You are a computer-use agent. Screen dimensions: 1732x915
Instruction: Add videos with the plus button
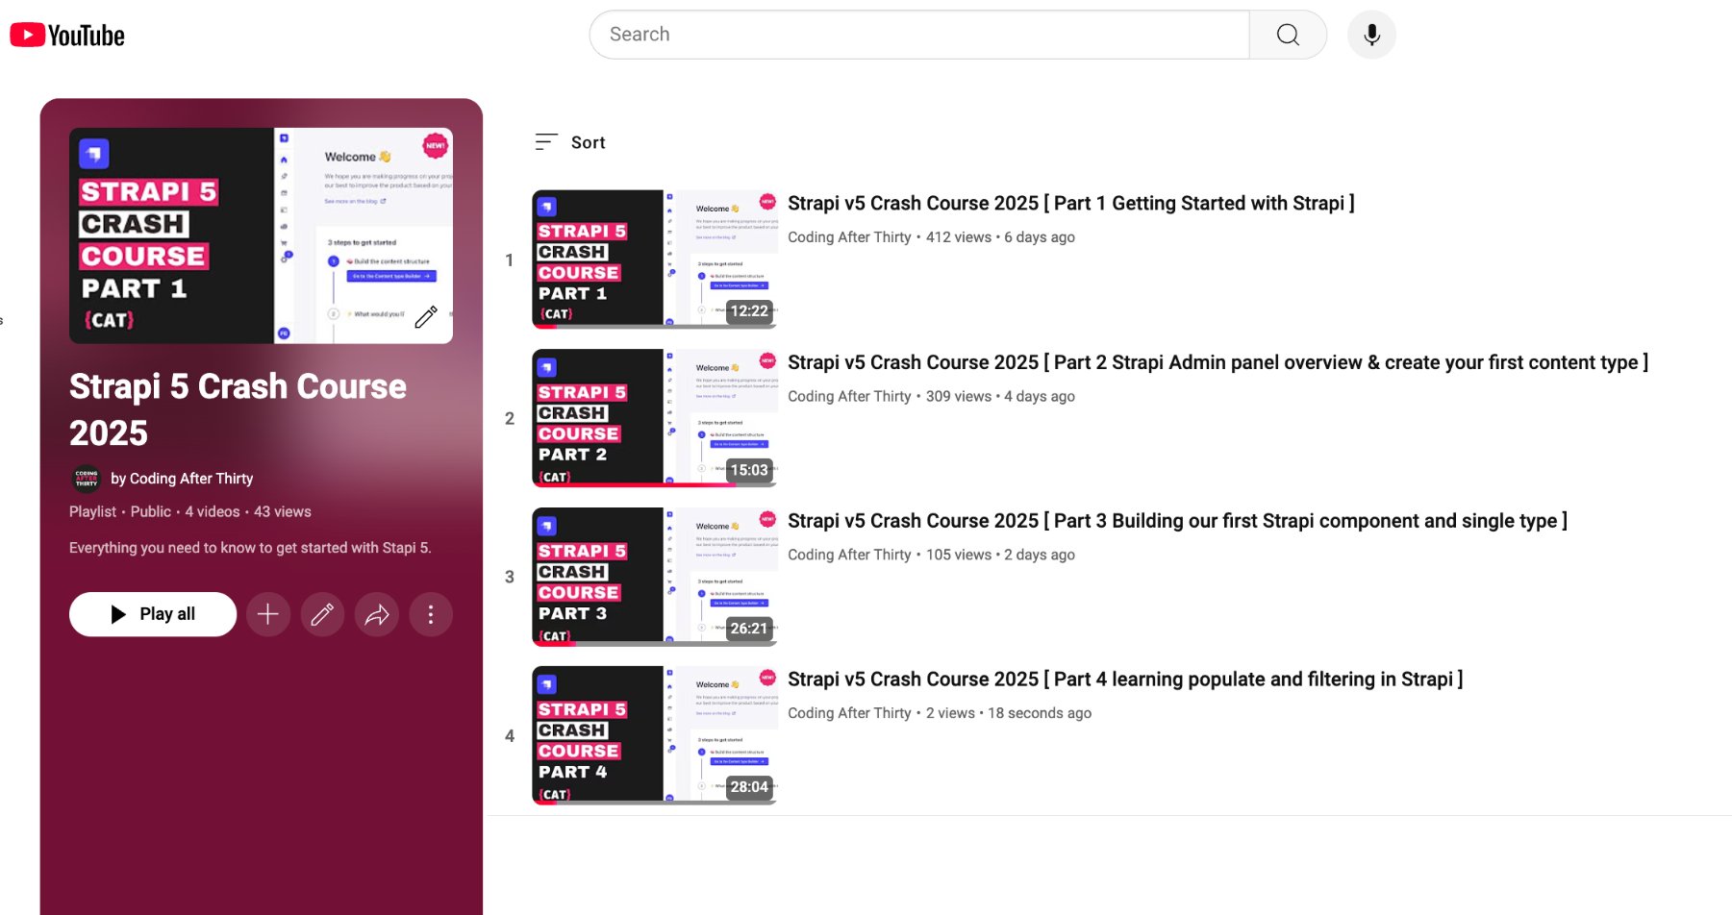click(x=268, y=614)
